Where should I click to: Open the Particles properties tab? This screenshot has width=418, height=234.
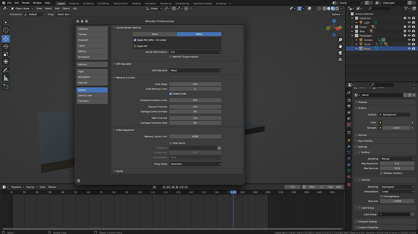point(349,152)
